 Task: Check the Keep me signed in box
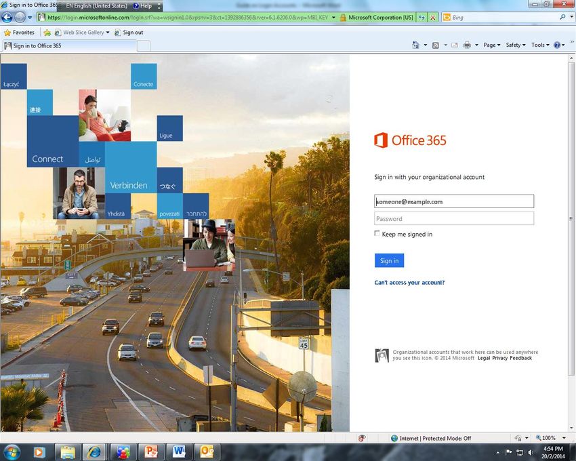377,233
